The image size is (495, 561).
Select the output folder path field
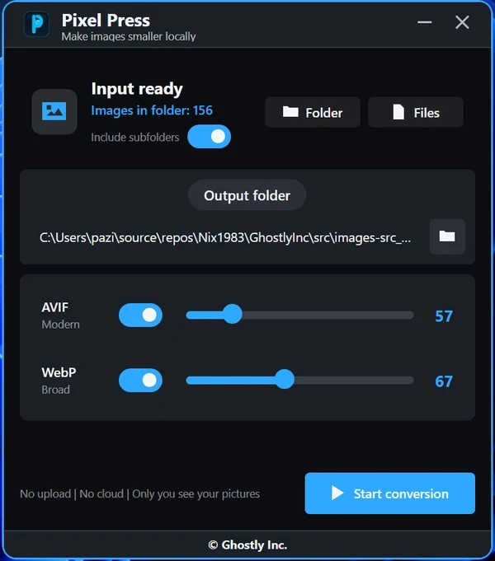coord(225,237)
